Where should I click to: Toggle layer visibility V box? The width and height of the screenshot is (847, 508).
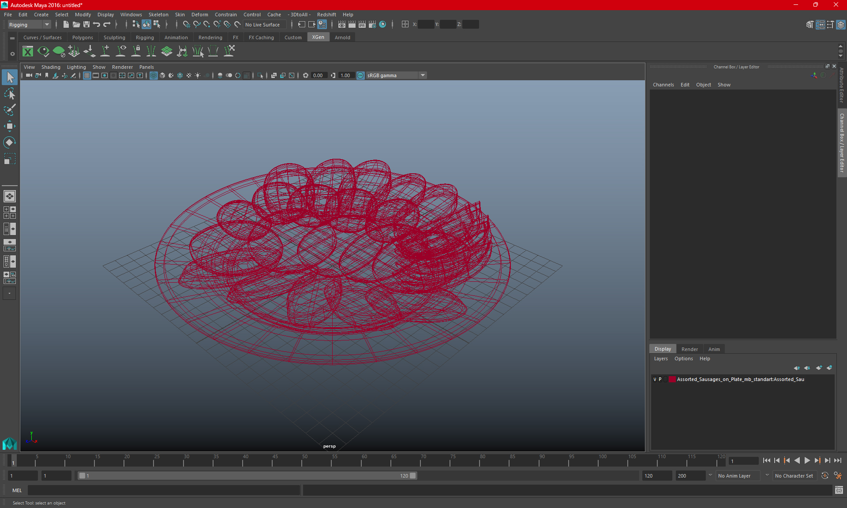pyautogui.click(x=655, y=379)
